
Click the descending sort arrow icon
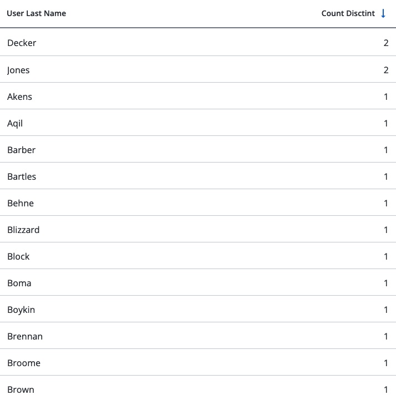coord(383,13)
